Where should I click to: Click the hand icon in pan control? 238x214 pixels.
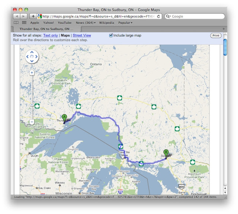pyautogui.click(x=32, y=57)
